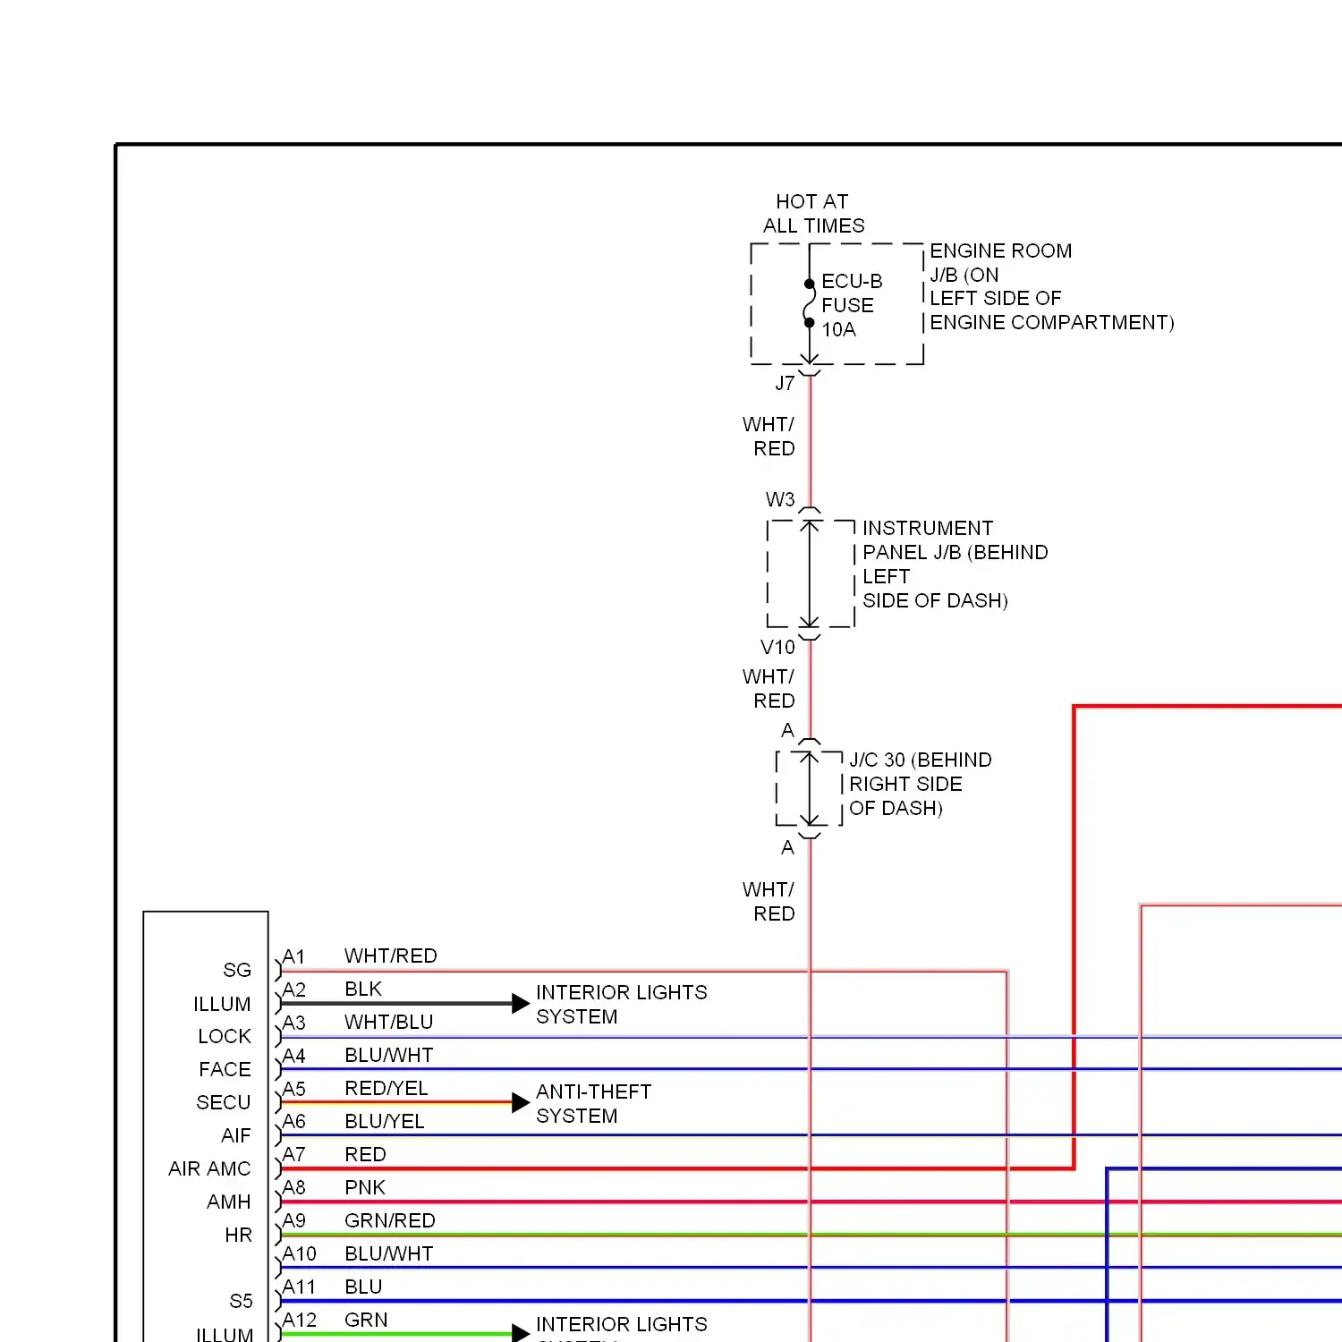Image resolution: width=1342 pixels, height=1342 pixels.
Task: Click the arrowhead on the GRN wire
Action: coord(521,1333)
